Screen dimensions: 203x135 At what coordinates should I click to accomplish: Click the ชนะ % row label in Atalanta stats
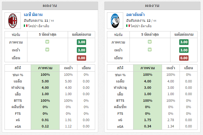(120, 75)
